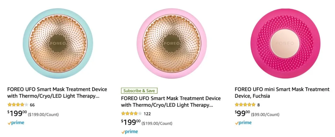This screenshot has width=335, height=137.
Task: Click the $199 price of pink device
Action: [x=131, y=123]
